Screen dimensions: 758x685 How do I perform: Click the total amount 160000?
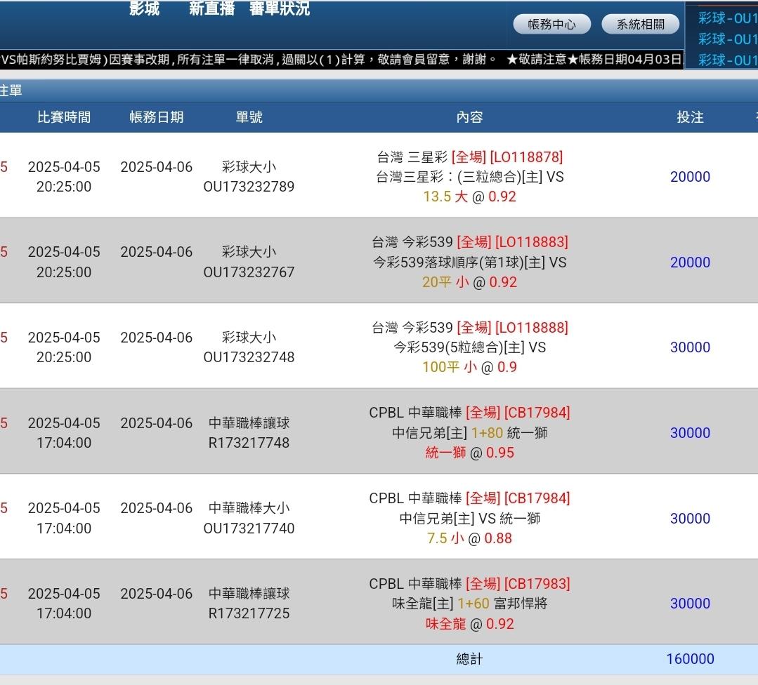(x=690, y=659)
